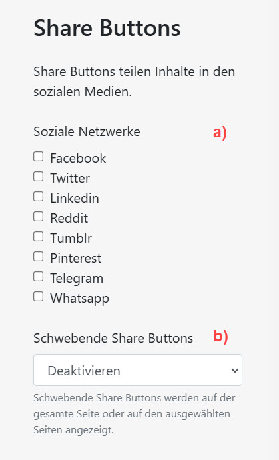Screen dimensions: 279x460
Task: Click the dropdown chevron arrow beside Deaktivieren
Action: coord(235,370)
